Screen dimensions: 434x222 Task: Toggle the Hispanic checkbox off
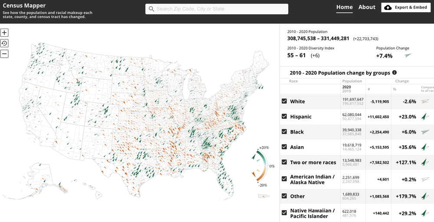(x=284, y=116)
